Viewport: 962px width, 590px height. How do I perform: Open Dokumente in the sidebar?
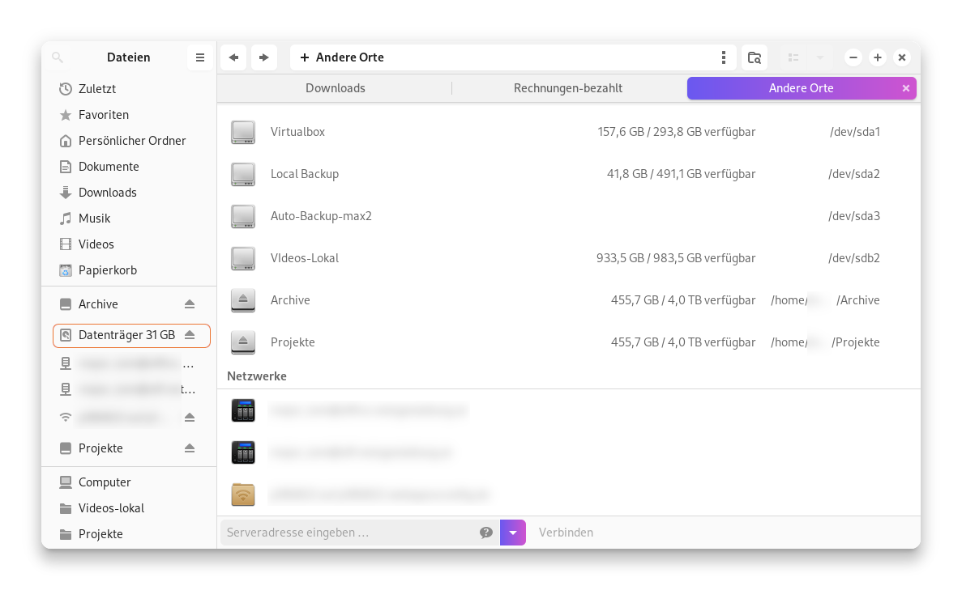coord(129,167)
